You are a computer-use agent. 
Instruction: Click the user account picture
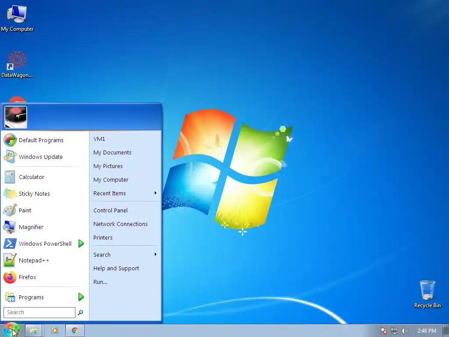tap(16, 117)
